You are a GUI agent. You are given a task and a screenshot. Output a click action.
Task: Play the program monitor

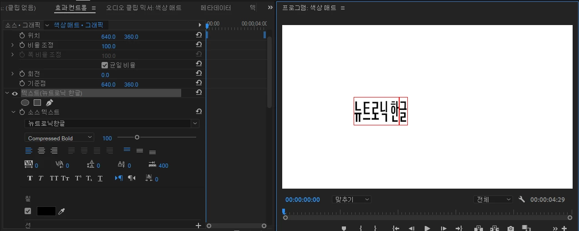427,228
